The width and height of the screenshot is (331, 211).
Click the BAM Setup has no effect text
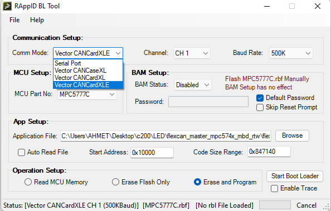(259, 87)
